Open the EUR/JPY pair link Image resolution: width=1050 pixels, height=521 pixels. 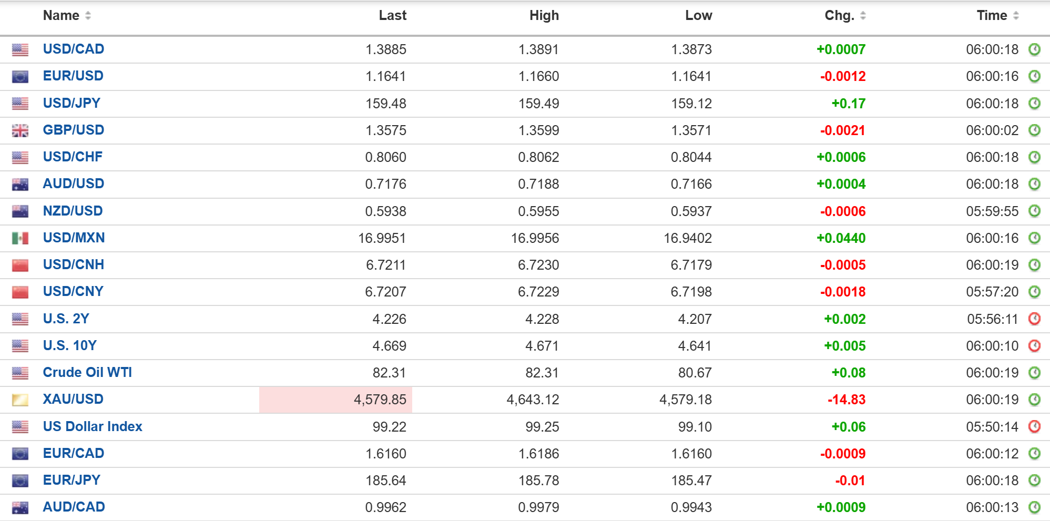[x=72, y=480]
